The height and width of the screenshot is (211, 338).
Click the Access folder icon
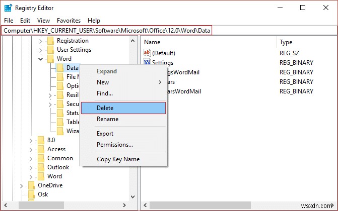coord(41,149)
